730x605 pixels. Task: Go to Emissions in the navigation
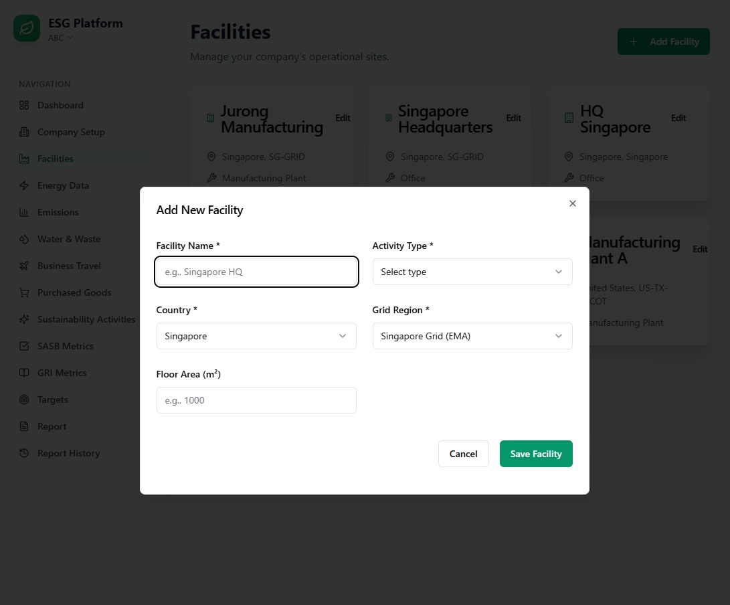58,212
